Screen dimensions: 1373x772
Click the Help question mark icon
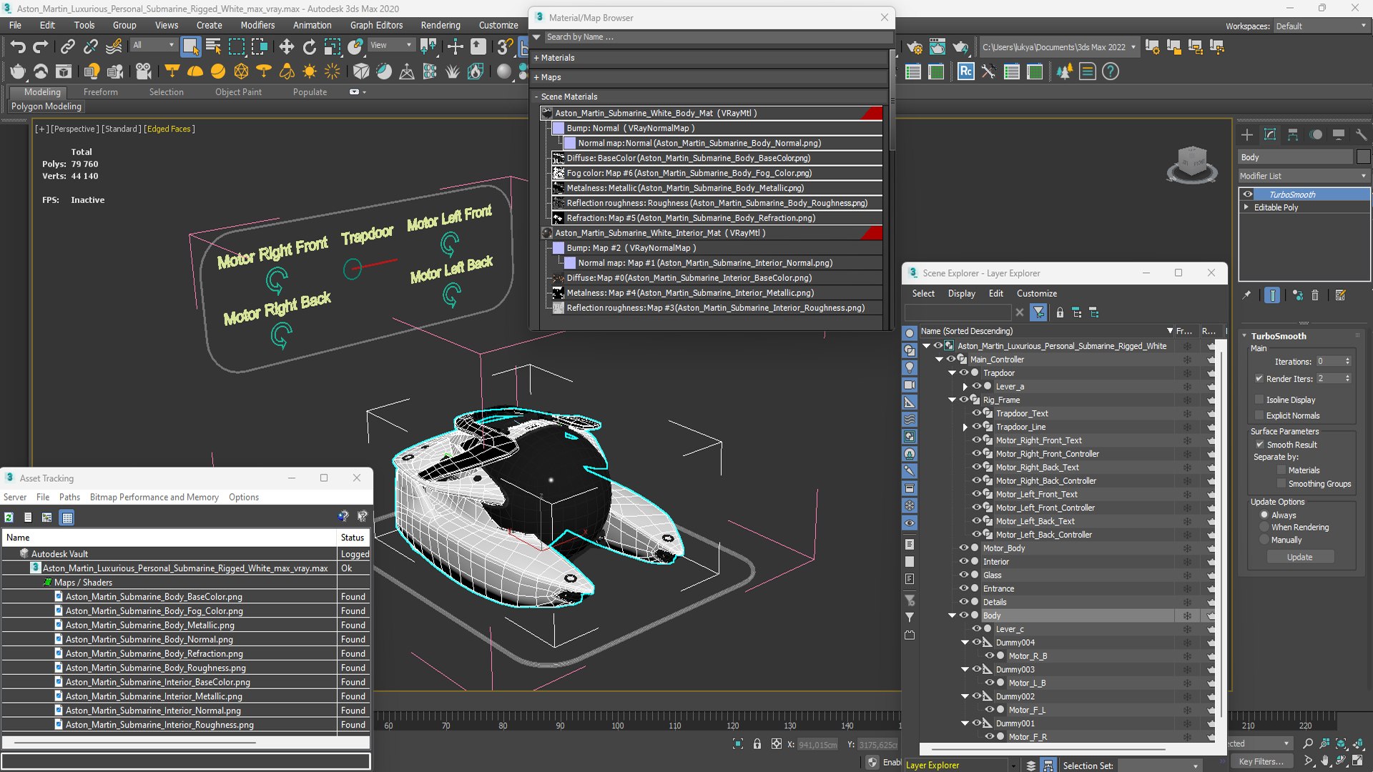point(1111,71)
